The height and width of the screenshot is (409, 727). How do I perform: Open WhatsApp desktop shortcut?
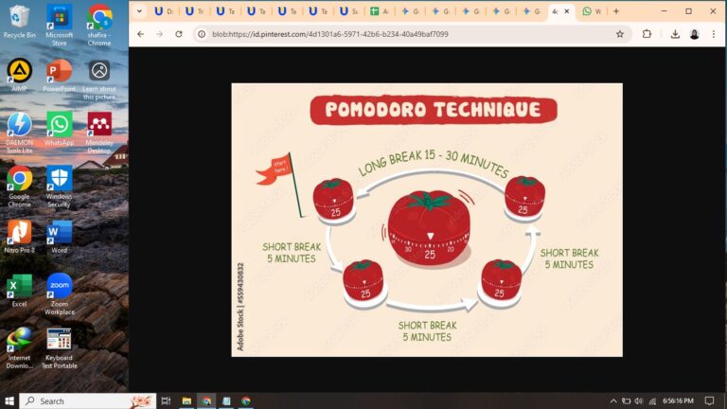click(x=59, y=128)
